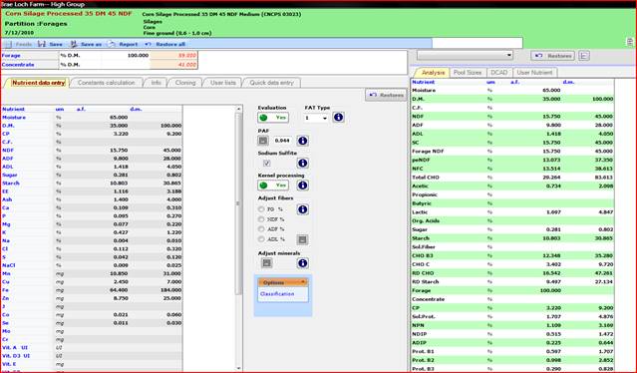The width and height of the screenshot is (637, 373).
Task: Click Sol.Prot. row in Analysis table
Action: pos(512,316)
